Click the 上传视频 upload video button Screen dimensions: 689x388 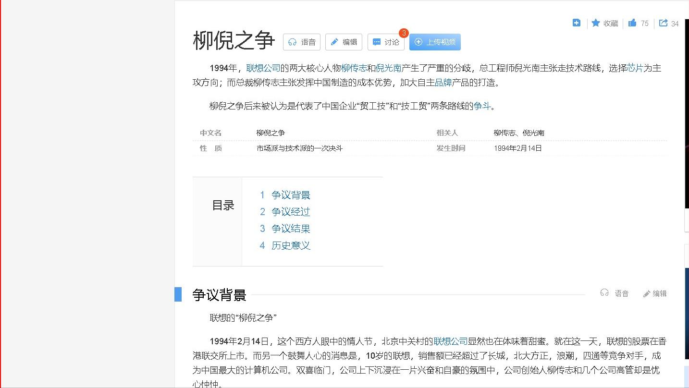[434, 42]
